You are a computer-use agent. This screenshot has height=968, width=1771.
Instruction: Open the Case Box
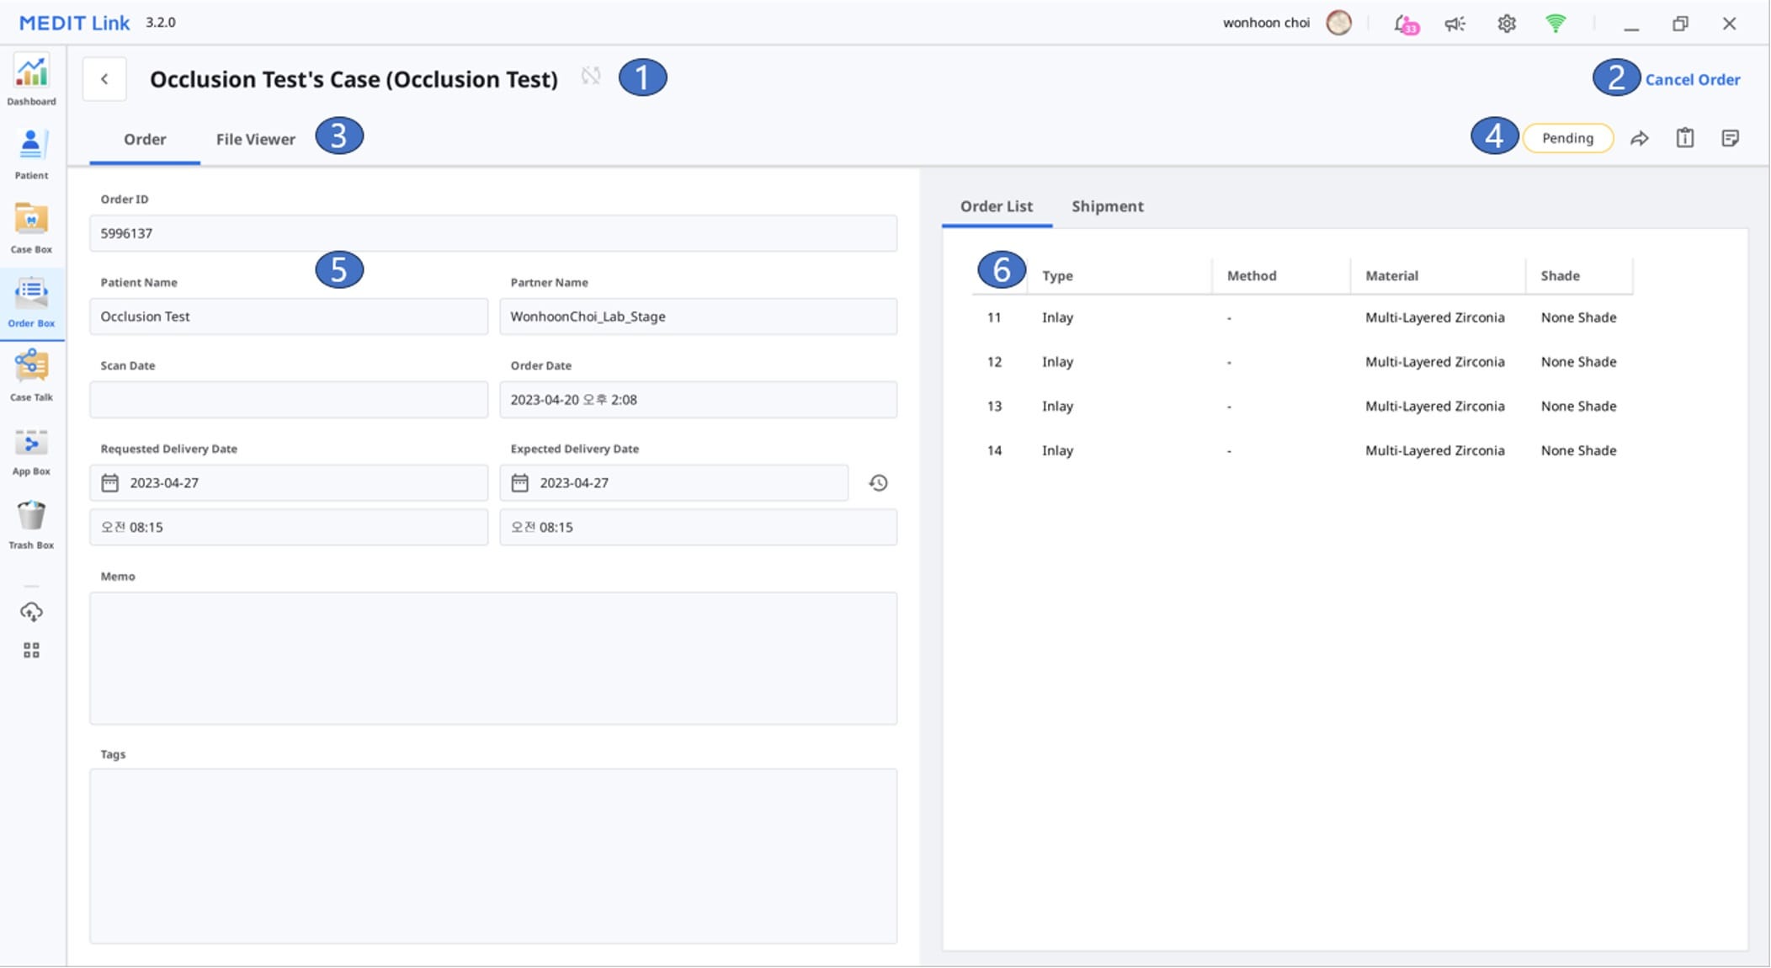tap(31, 229)
